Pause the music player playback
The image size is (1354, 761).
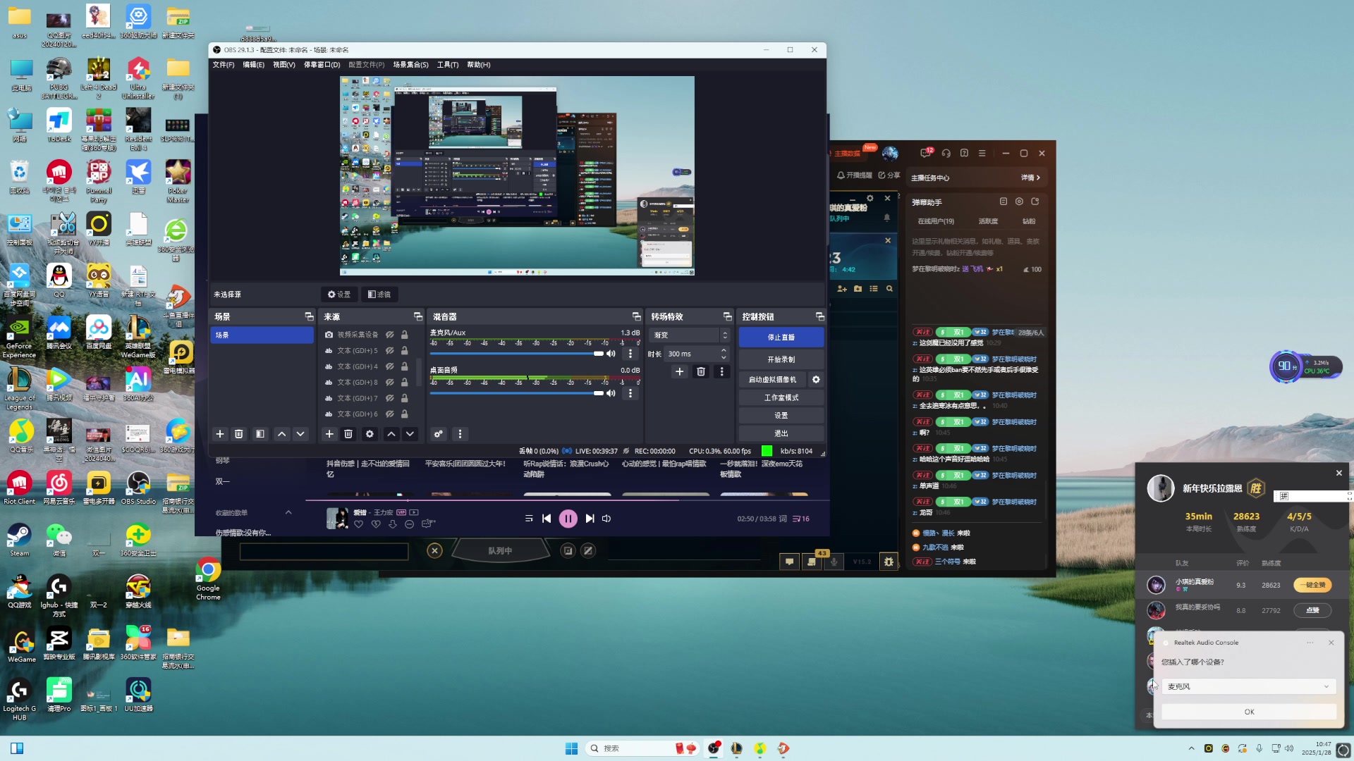coord(568,519)
